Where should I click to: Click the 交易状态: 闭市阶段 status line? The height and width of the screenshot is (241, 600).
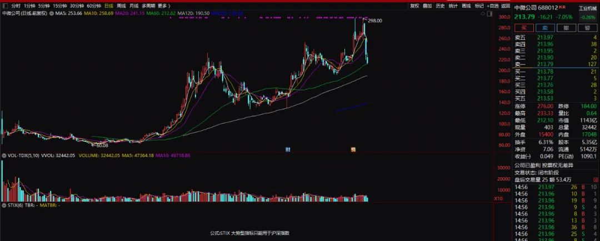[x=537, y=173]
